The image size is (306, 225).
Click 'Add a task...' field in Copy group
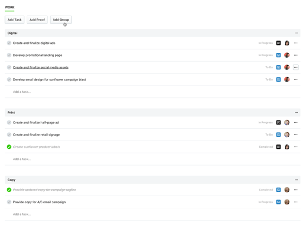tap(152, 214)
